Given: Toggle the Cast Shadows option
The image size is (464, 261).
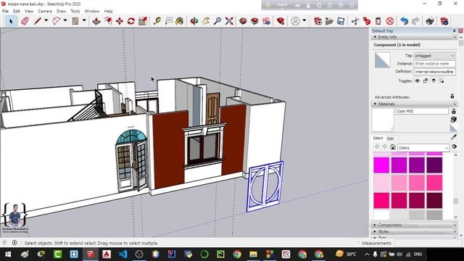Looking at the screenshot, I should pyautogui.click(x=442, y=80).
